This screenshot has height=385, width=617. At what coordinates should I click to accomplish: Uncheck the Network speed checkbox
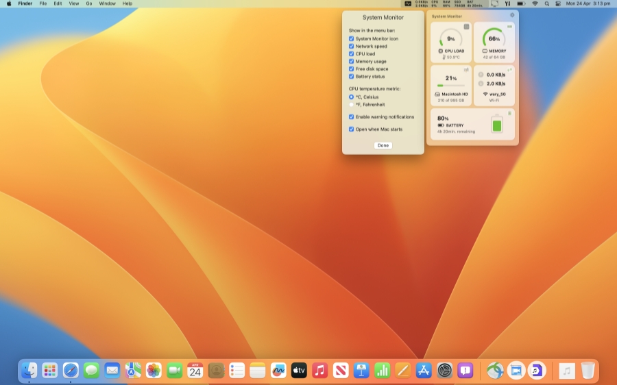click(x=351, y=47)
